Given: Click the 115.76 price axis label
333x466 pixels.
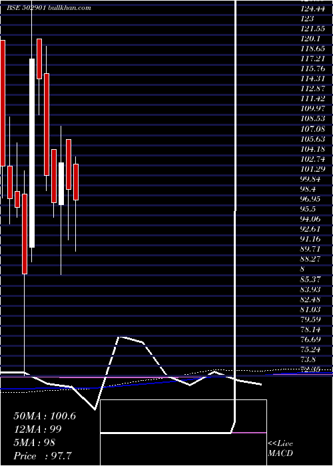Looking at the screenshot, I should tap(312, 69).
